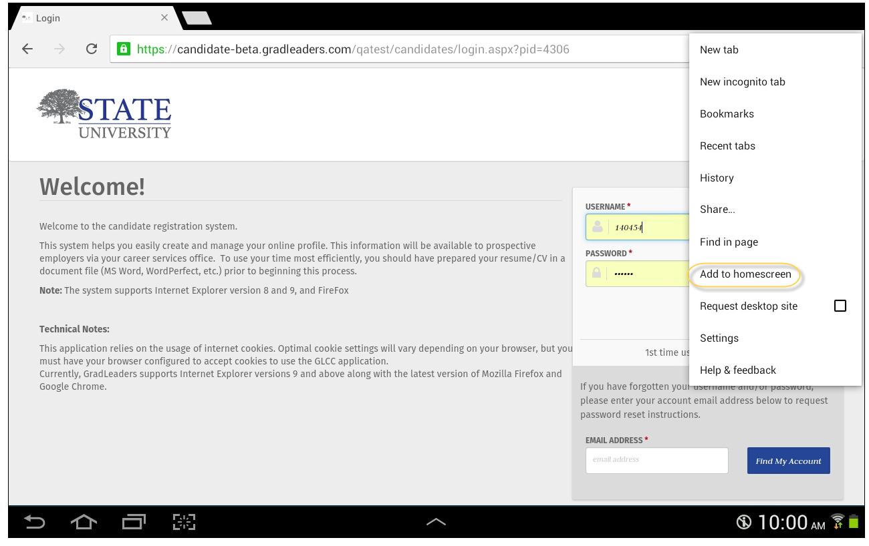Tap the screenshot capture icon in the navigation bar
This screenshot has height=546, width=869.
pos(184,522)
